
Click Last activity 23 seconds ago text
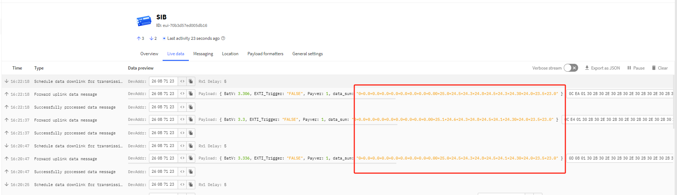pyautogui.click(x=193, y=38)
